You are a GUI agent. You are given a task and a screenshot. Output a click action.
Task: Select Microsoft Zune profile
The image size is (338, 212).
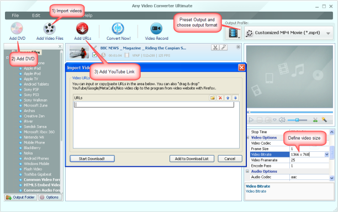(x=35, y=105)
